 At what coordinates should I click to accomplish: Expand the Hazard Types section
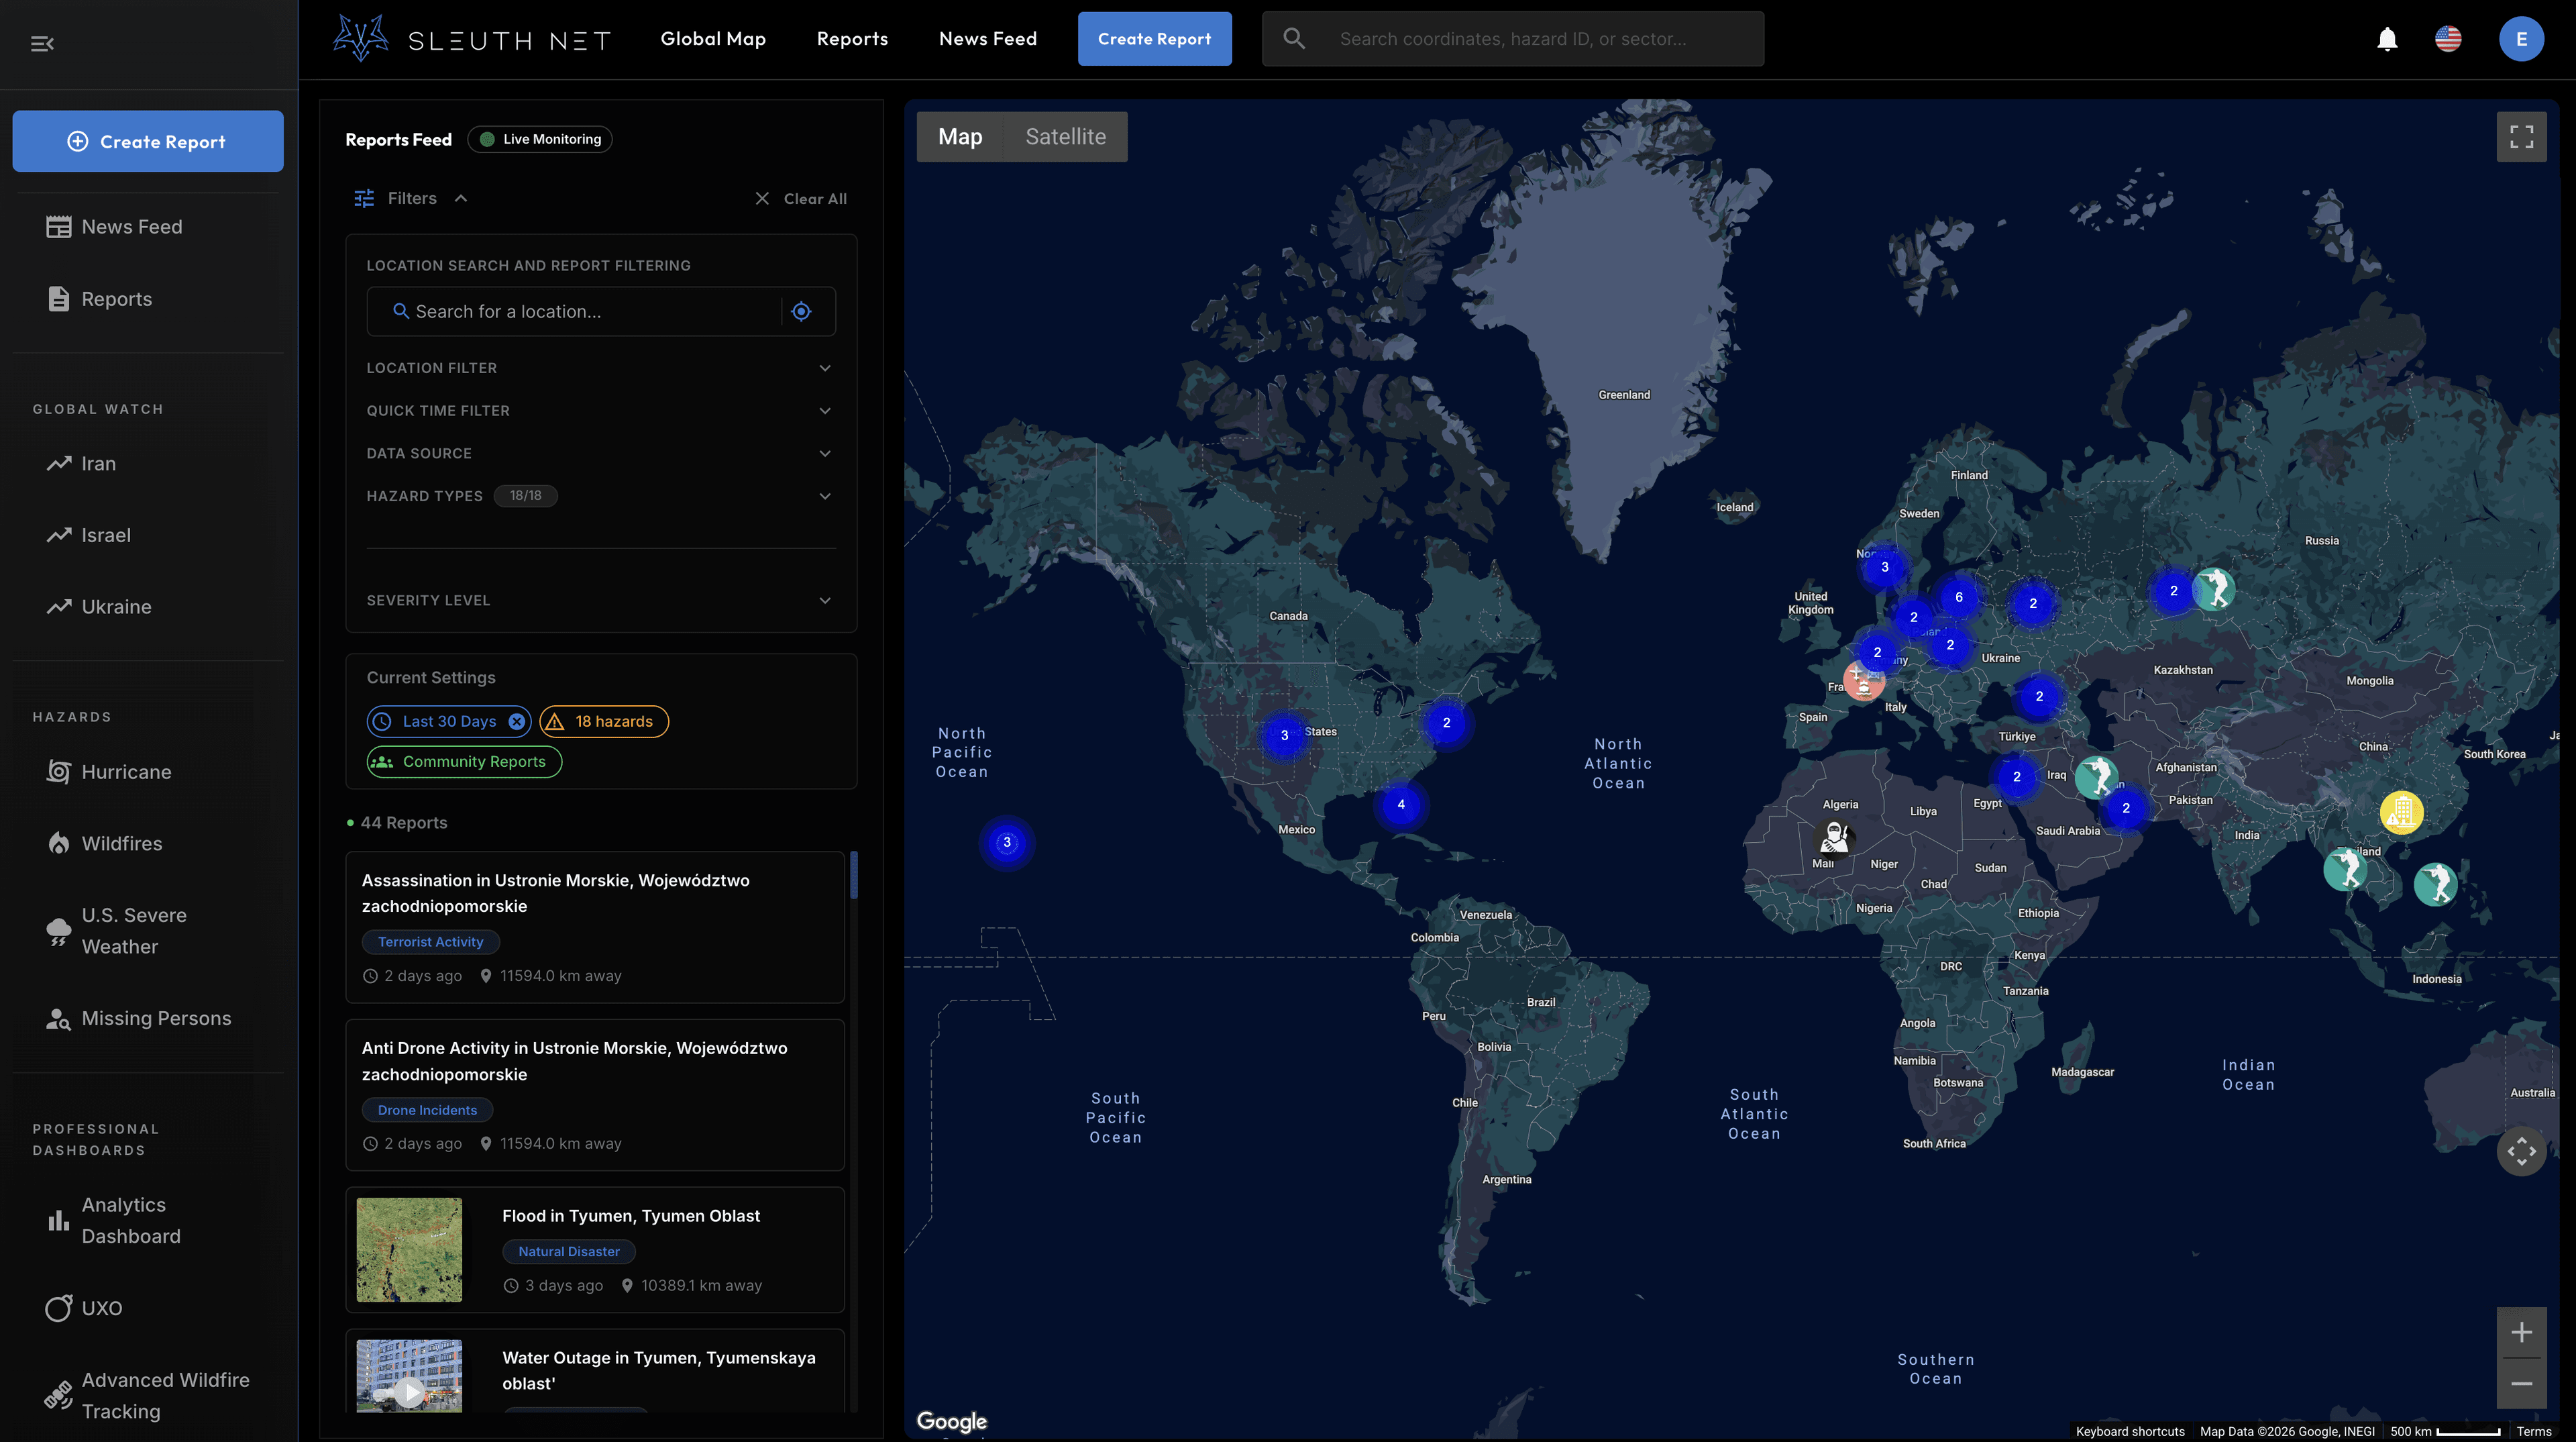pos(600,496)
